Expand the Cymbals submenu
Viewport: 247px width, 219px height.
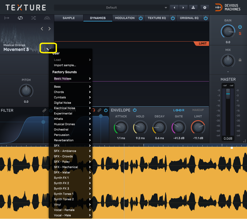pos(71,97)
